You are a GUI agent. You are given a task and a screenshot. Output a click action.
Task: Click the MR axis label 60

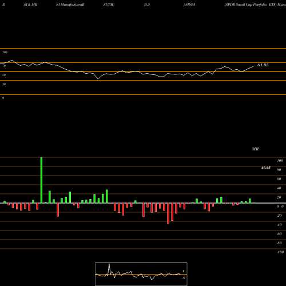click(279, 179)
